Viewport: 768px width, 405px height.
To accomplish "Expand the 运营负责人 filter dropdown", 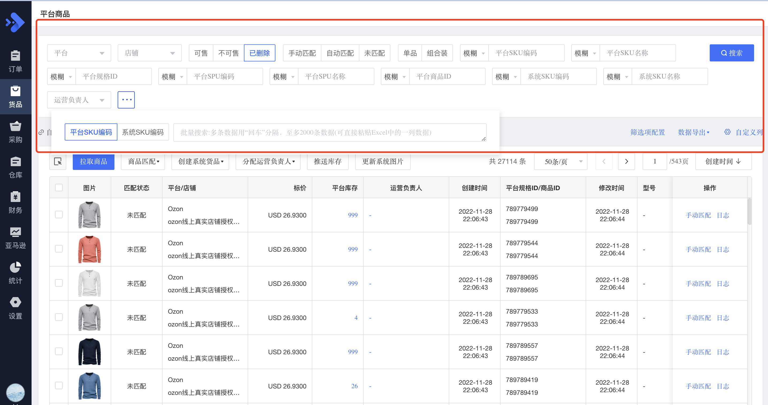I will click(x=79, y=100).
